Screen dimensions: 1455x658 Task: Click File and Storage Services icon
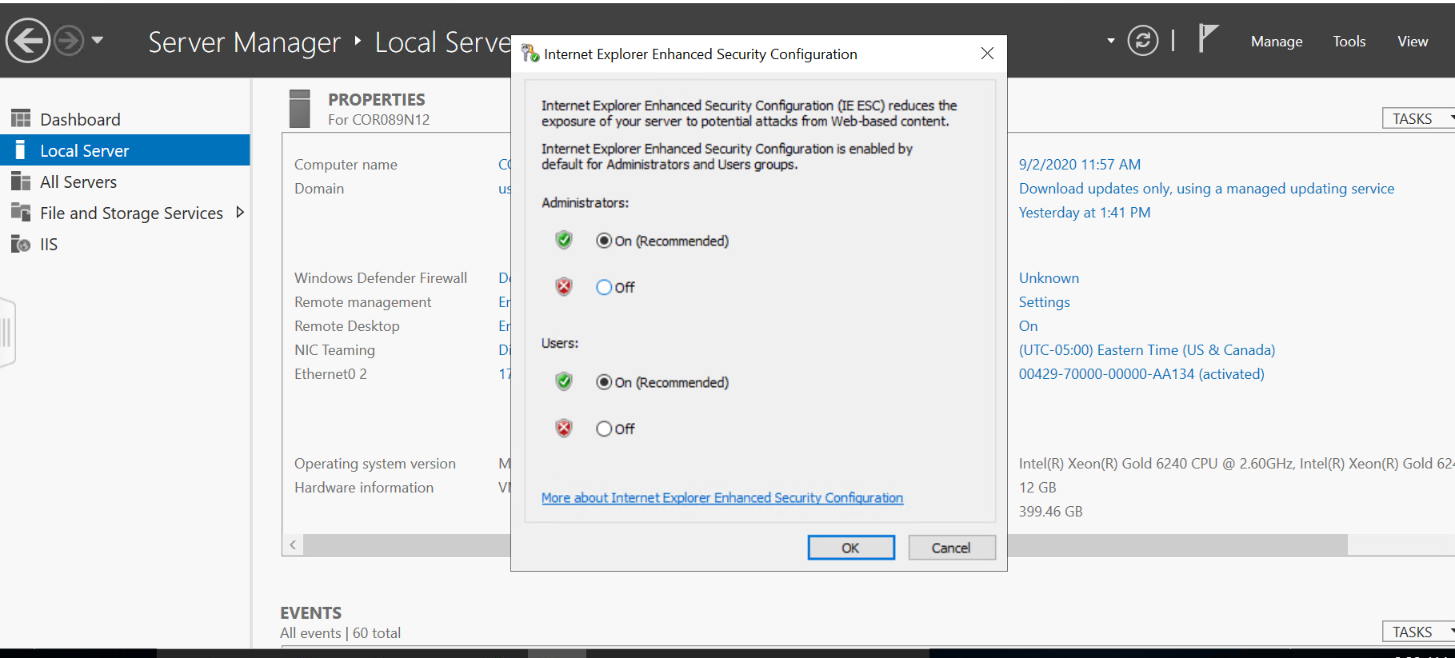21,212
